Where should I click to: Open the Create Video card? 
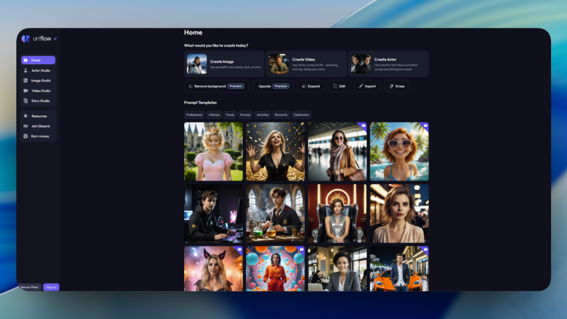(306, 64)
